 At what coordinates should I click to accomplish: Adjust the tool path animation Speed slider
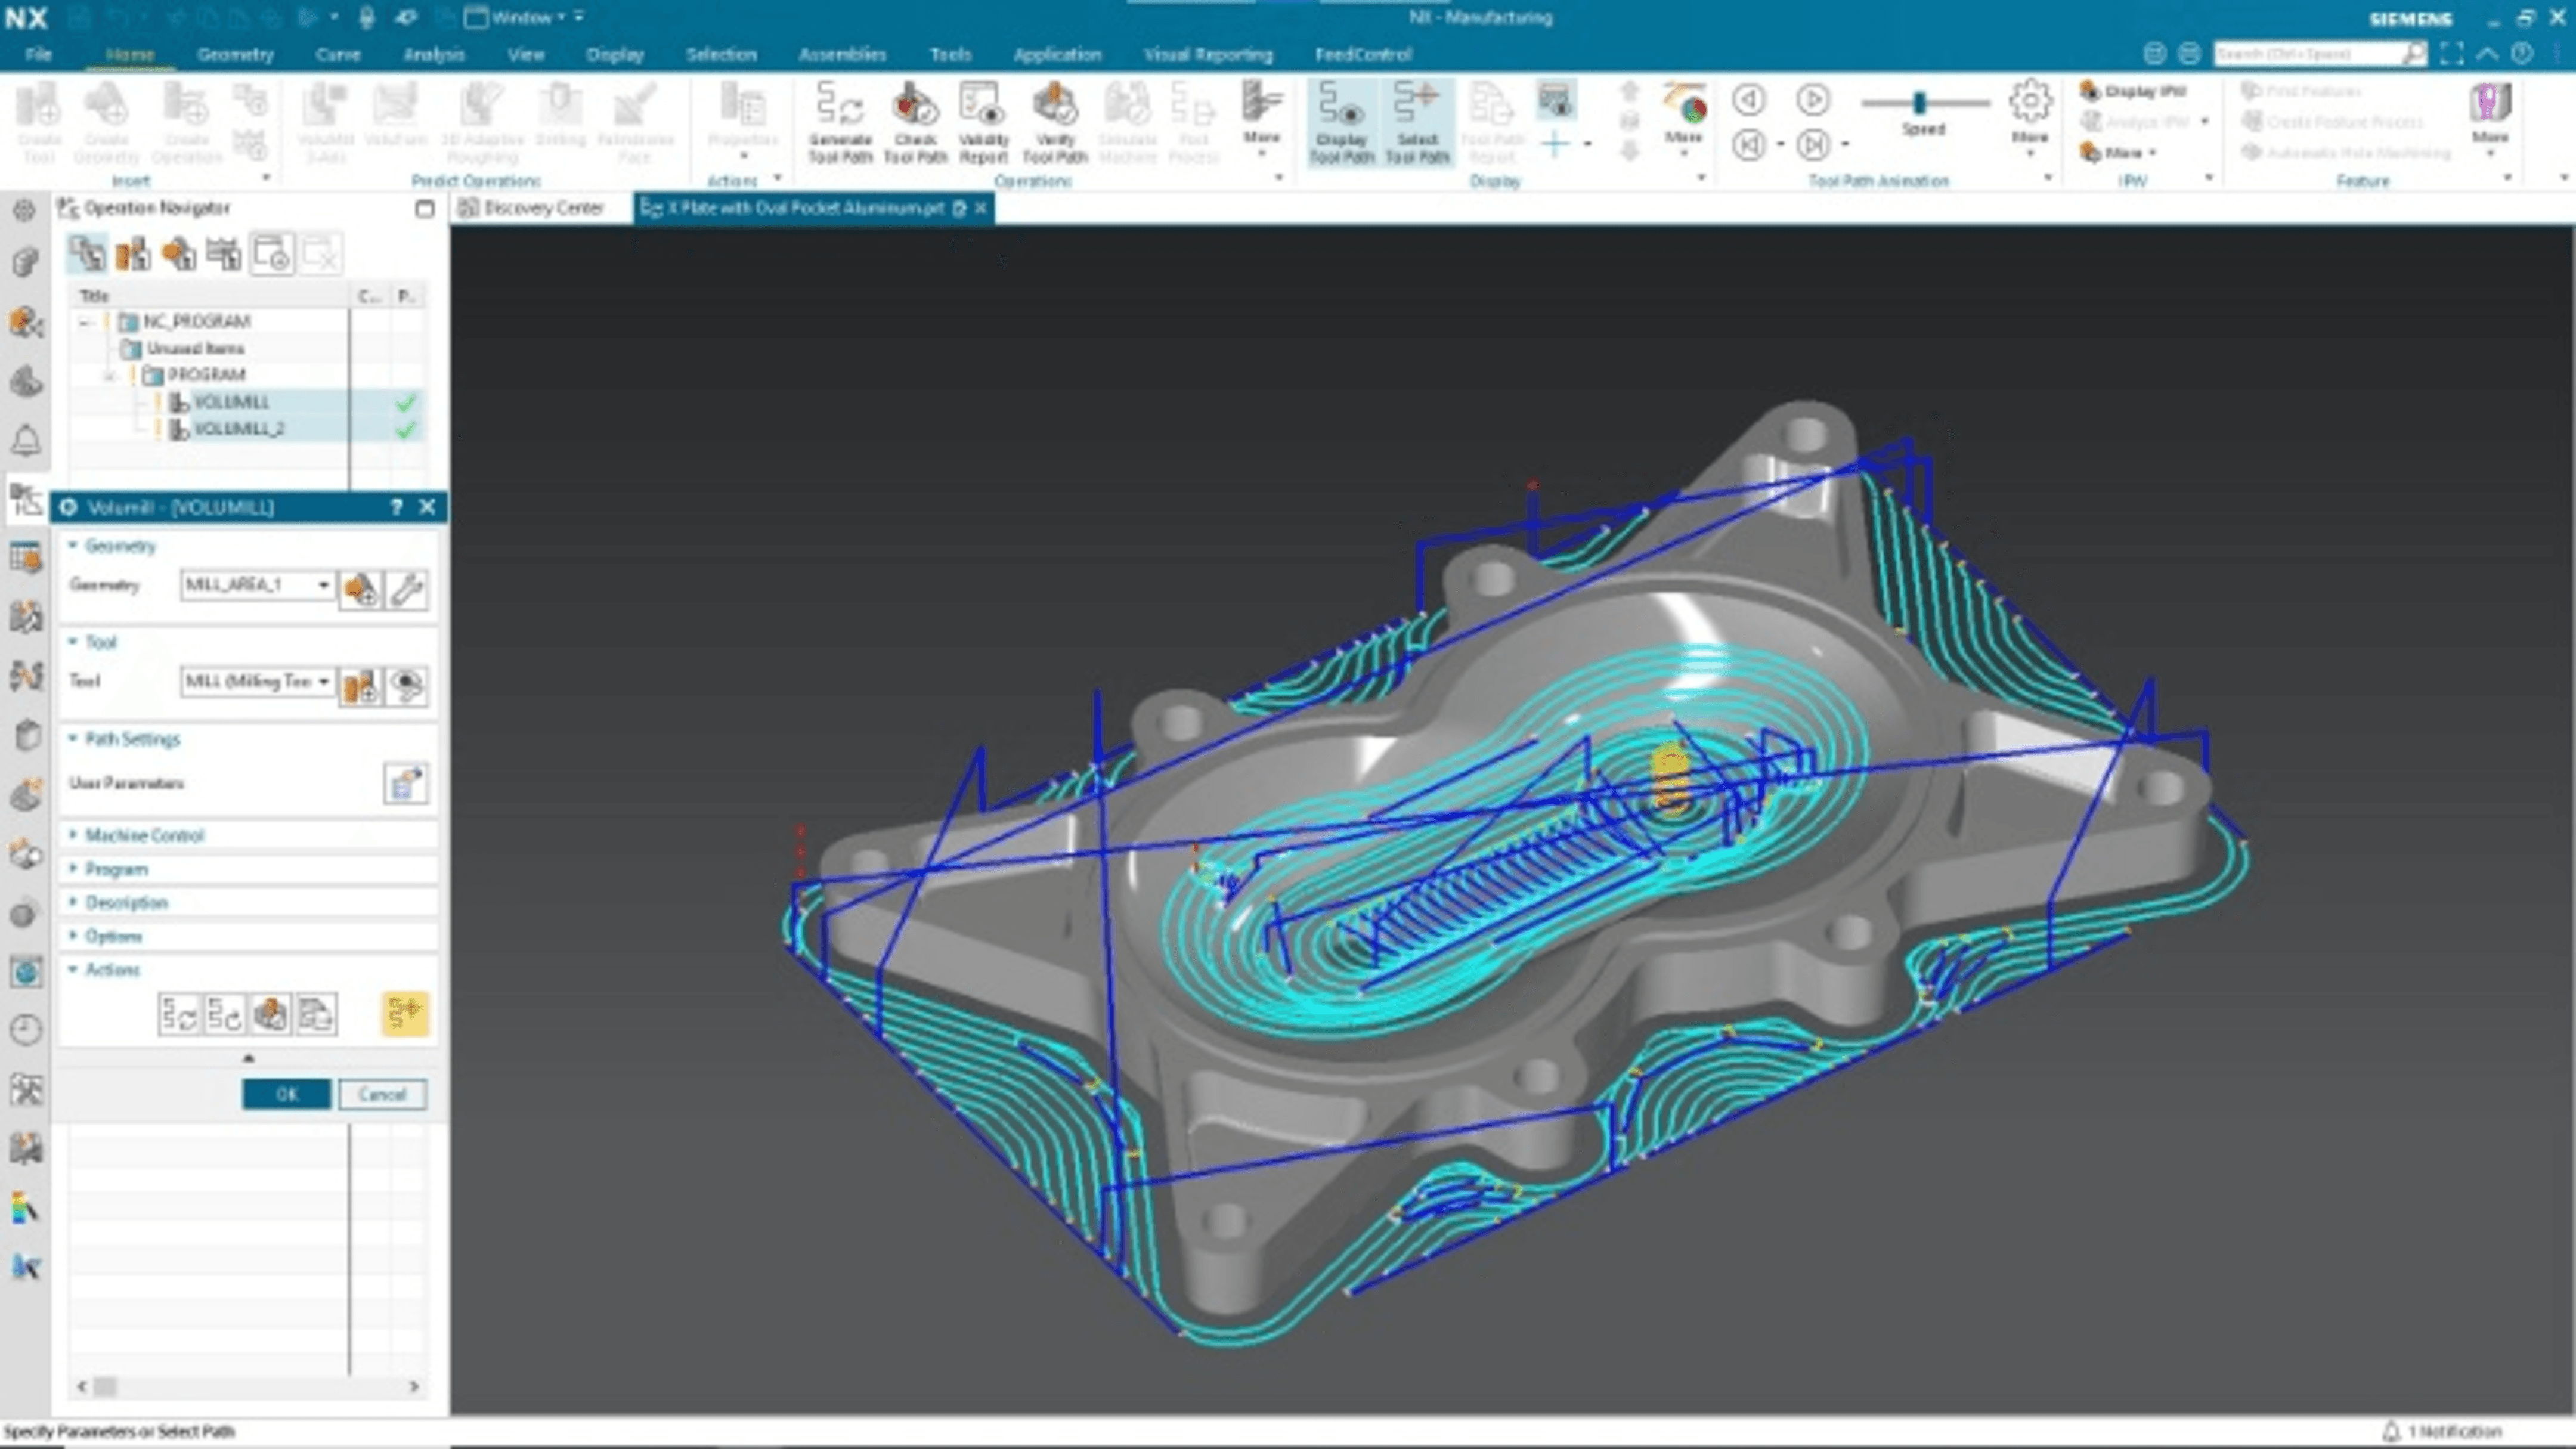pyautogui.click(x=1920, y=102)
